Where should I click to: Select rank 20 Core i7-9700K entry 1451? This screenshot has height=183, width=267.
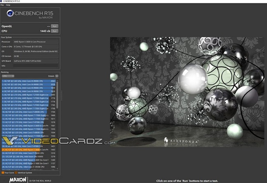29,146
